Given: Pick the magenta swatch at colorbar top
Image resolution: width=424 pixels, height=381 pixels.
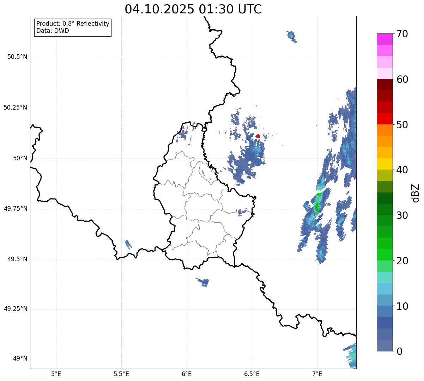Looking at the screenshot, I should (x=384, y=39).
